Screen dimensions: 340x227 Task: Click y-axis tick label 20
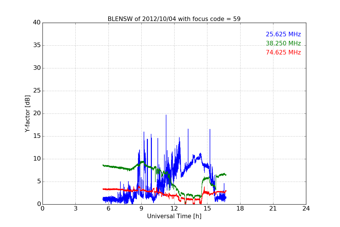click(37, 113)
